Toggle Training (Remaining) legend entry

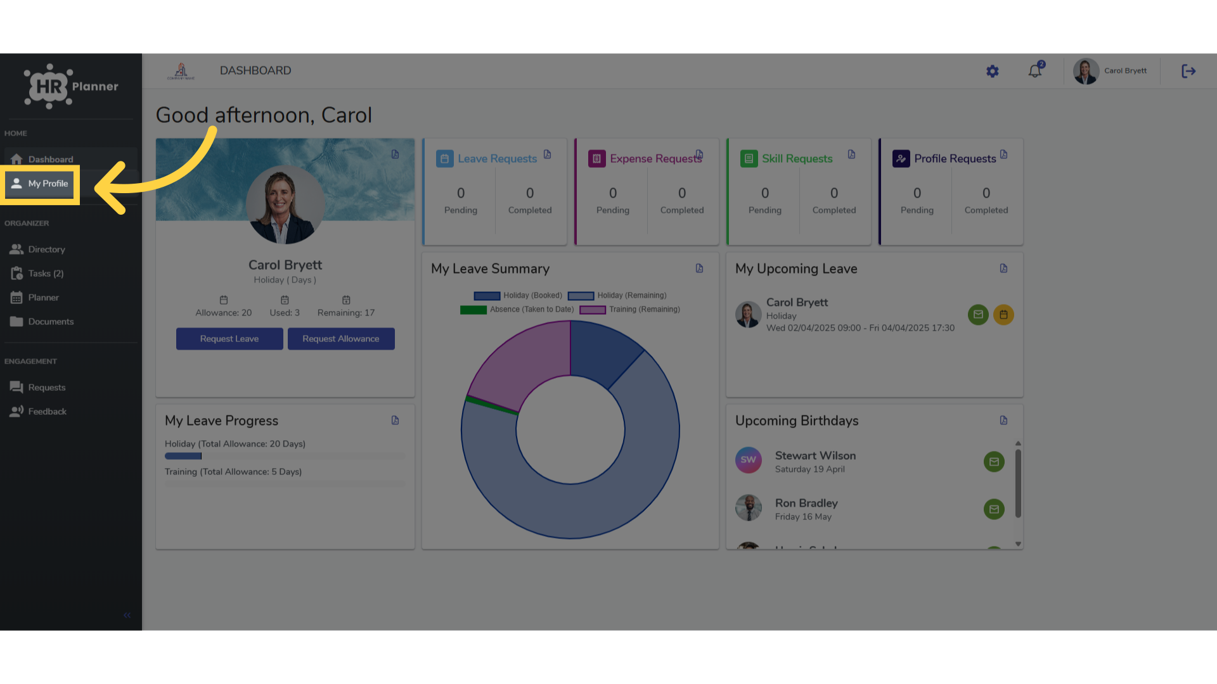[629, 310]
